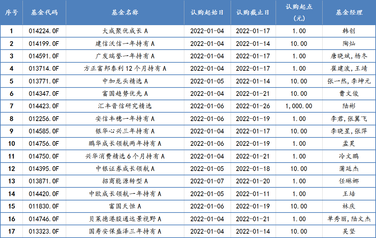376x238 pixels.
Task: Click the 1,000.00 minimum subscription cell
Action: pyautogui.click(x=299, y=106)
